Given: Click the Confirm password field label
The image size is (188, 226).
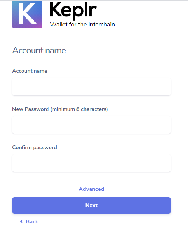Looking at the screenshot, I should (34, 147).
